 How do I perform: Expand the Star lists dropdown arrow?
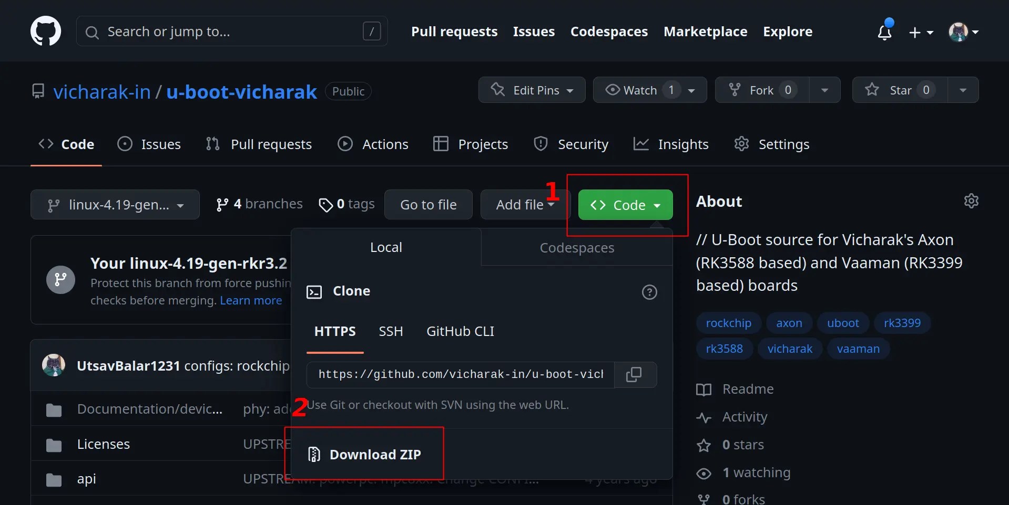tap(963, 90)
